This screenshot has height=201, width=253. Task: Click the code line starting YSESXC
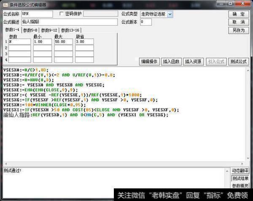pos(29,80)
